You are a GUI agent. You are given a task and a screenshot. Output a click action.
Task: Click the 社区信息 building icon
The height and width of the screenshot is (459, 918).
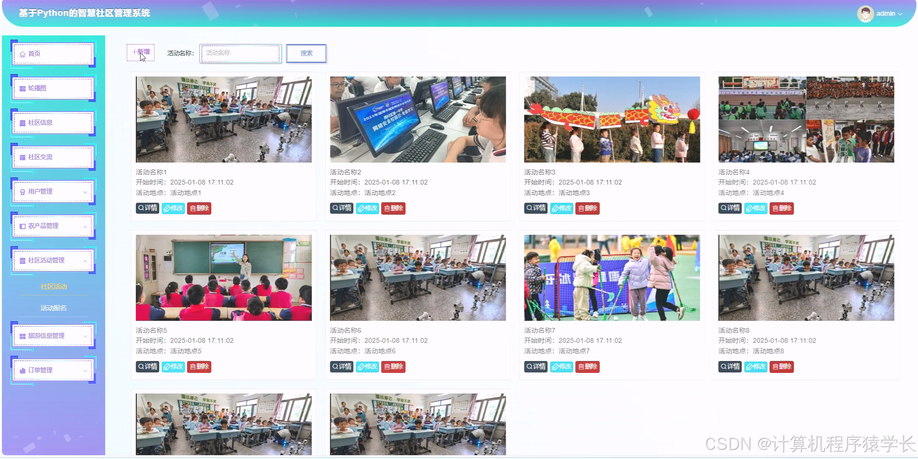point(22,123)
